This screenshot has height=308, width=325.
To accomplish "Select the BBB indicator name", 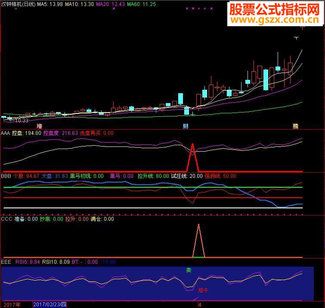I will 6,176.
